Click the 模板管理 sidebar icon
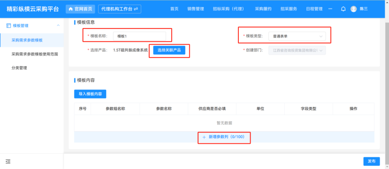This screenshot has width=389, height=169. pos(8,26)
